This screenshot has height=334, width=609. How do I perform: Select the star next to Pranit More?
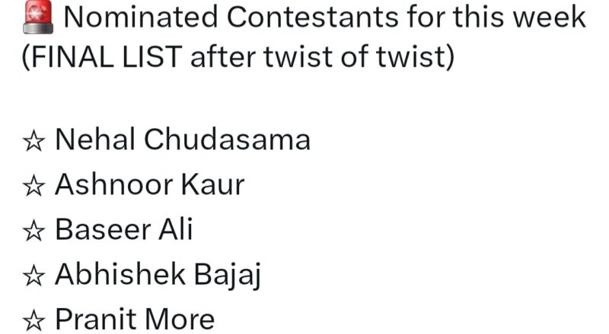[33, 321]
